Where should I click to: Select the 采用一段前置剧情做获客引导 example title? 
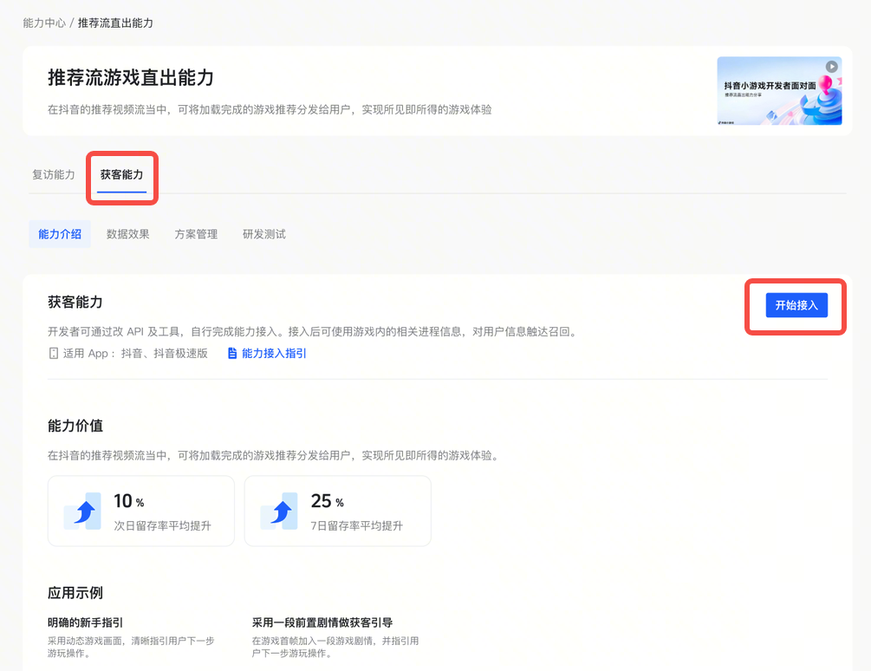pyautogui.click(x=322, y=622)
